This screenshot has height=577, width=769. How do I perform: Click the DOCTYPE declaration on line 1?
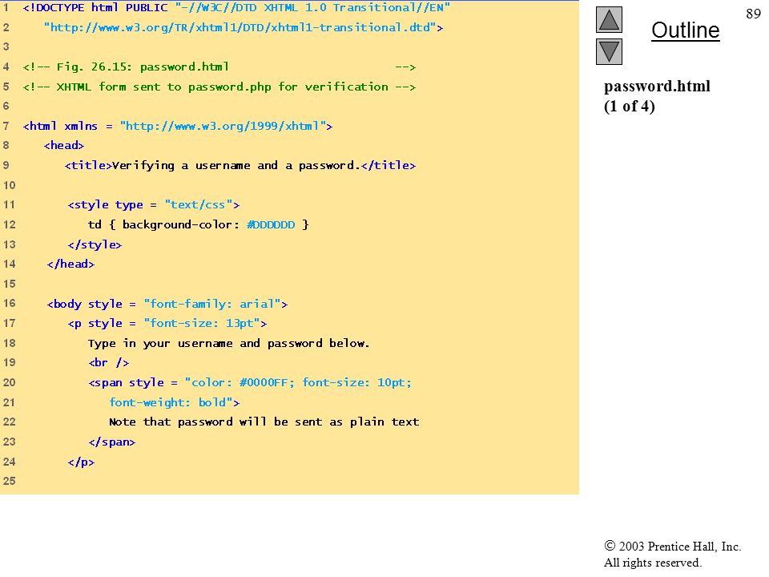236,8
